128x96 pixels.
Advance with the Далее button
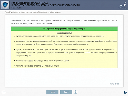pos(66,92)
